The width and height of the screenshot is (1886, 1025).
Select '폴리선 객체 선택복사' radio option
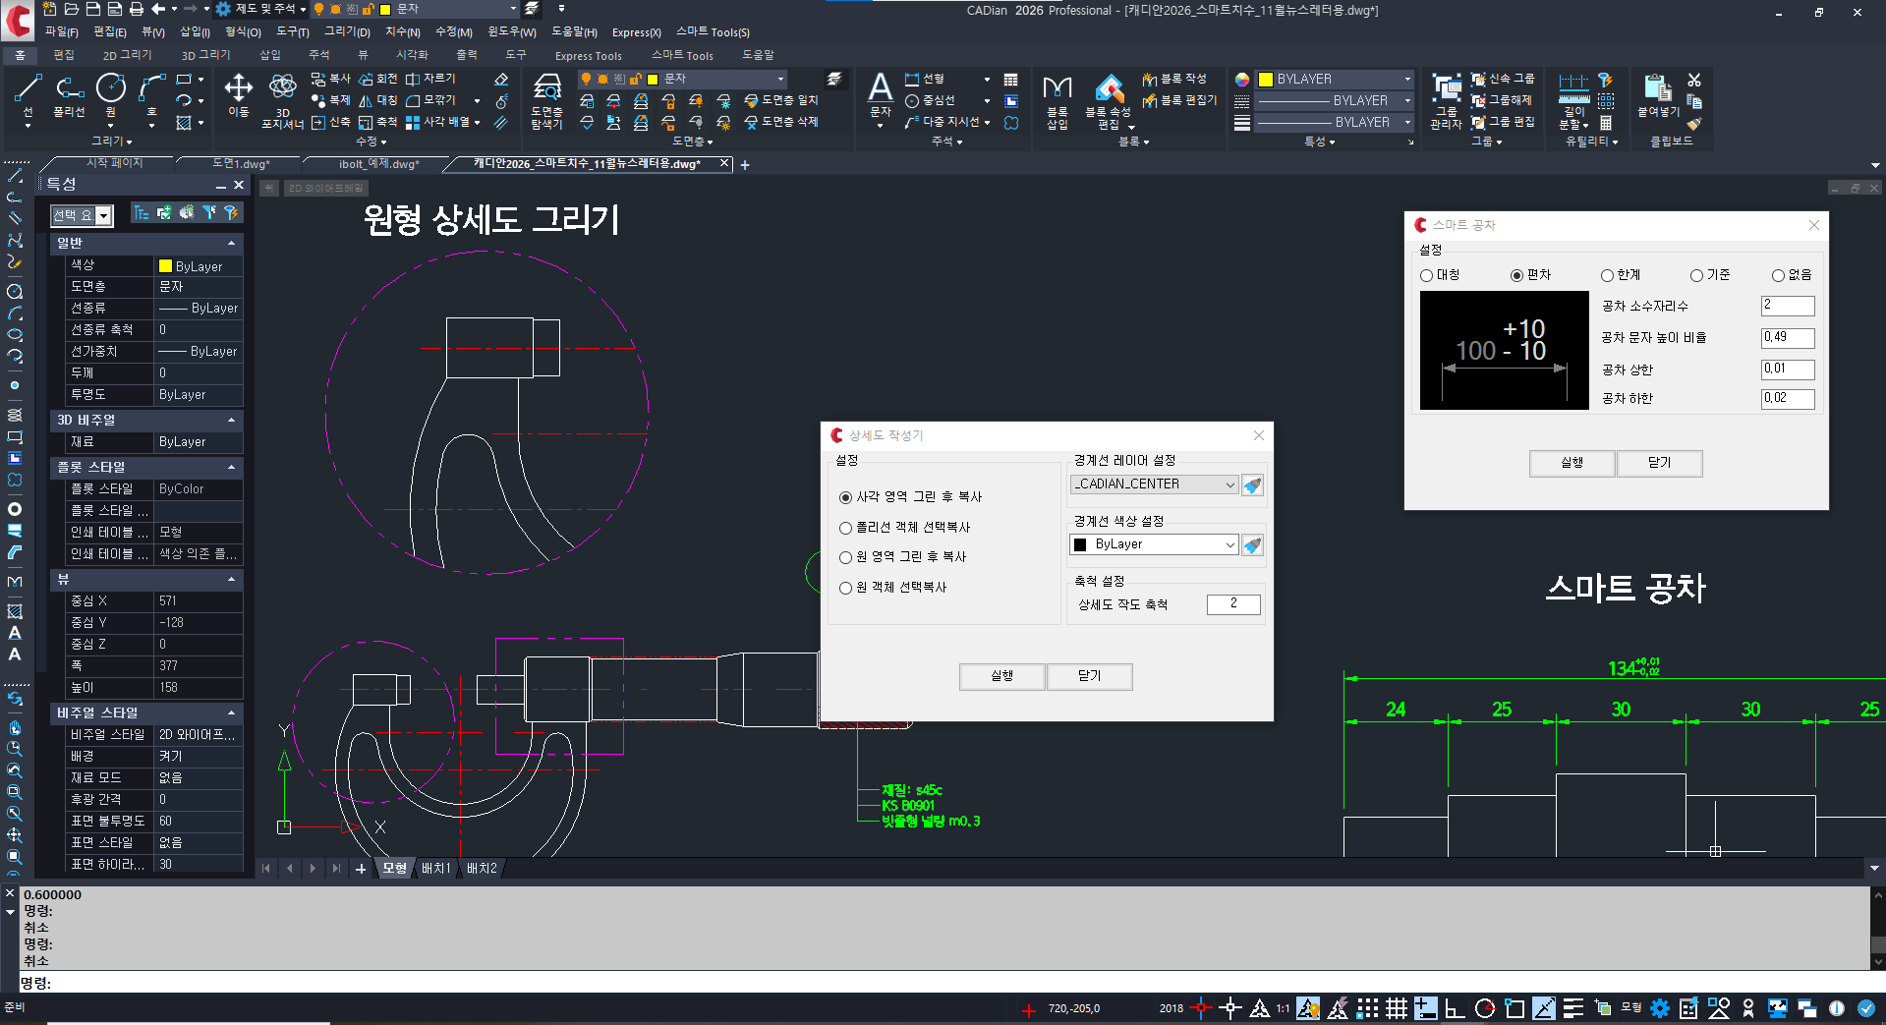[845, 529]
